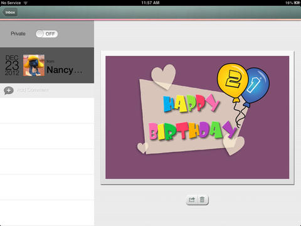The width and height of the screenshot is (301, 226).
Task: Open Nancy's profile photo thumbnail
Action: [x=34, y=65]
